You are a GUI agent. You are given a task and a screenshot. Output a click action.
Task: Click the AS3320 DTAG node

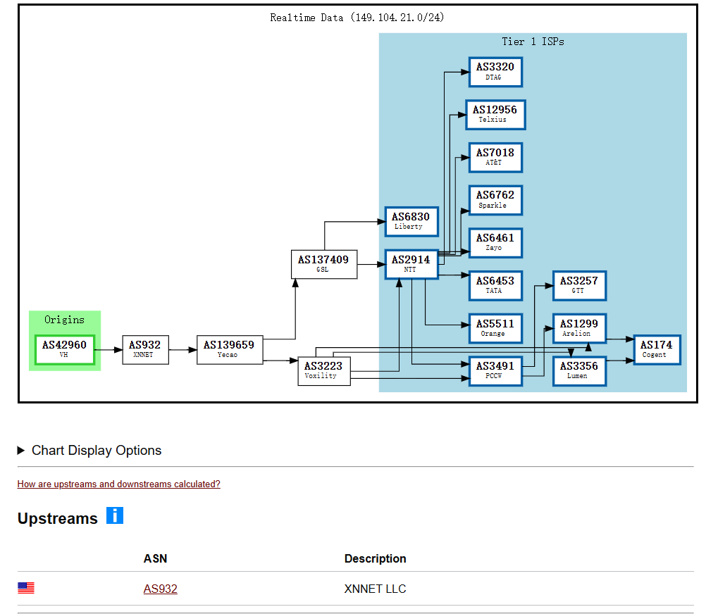click(x=496, y=72)
